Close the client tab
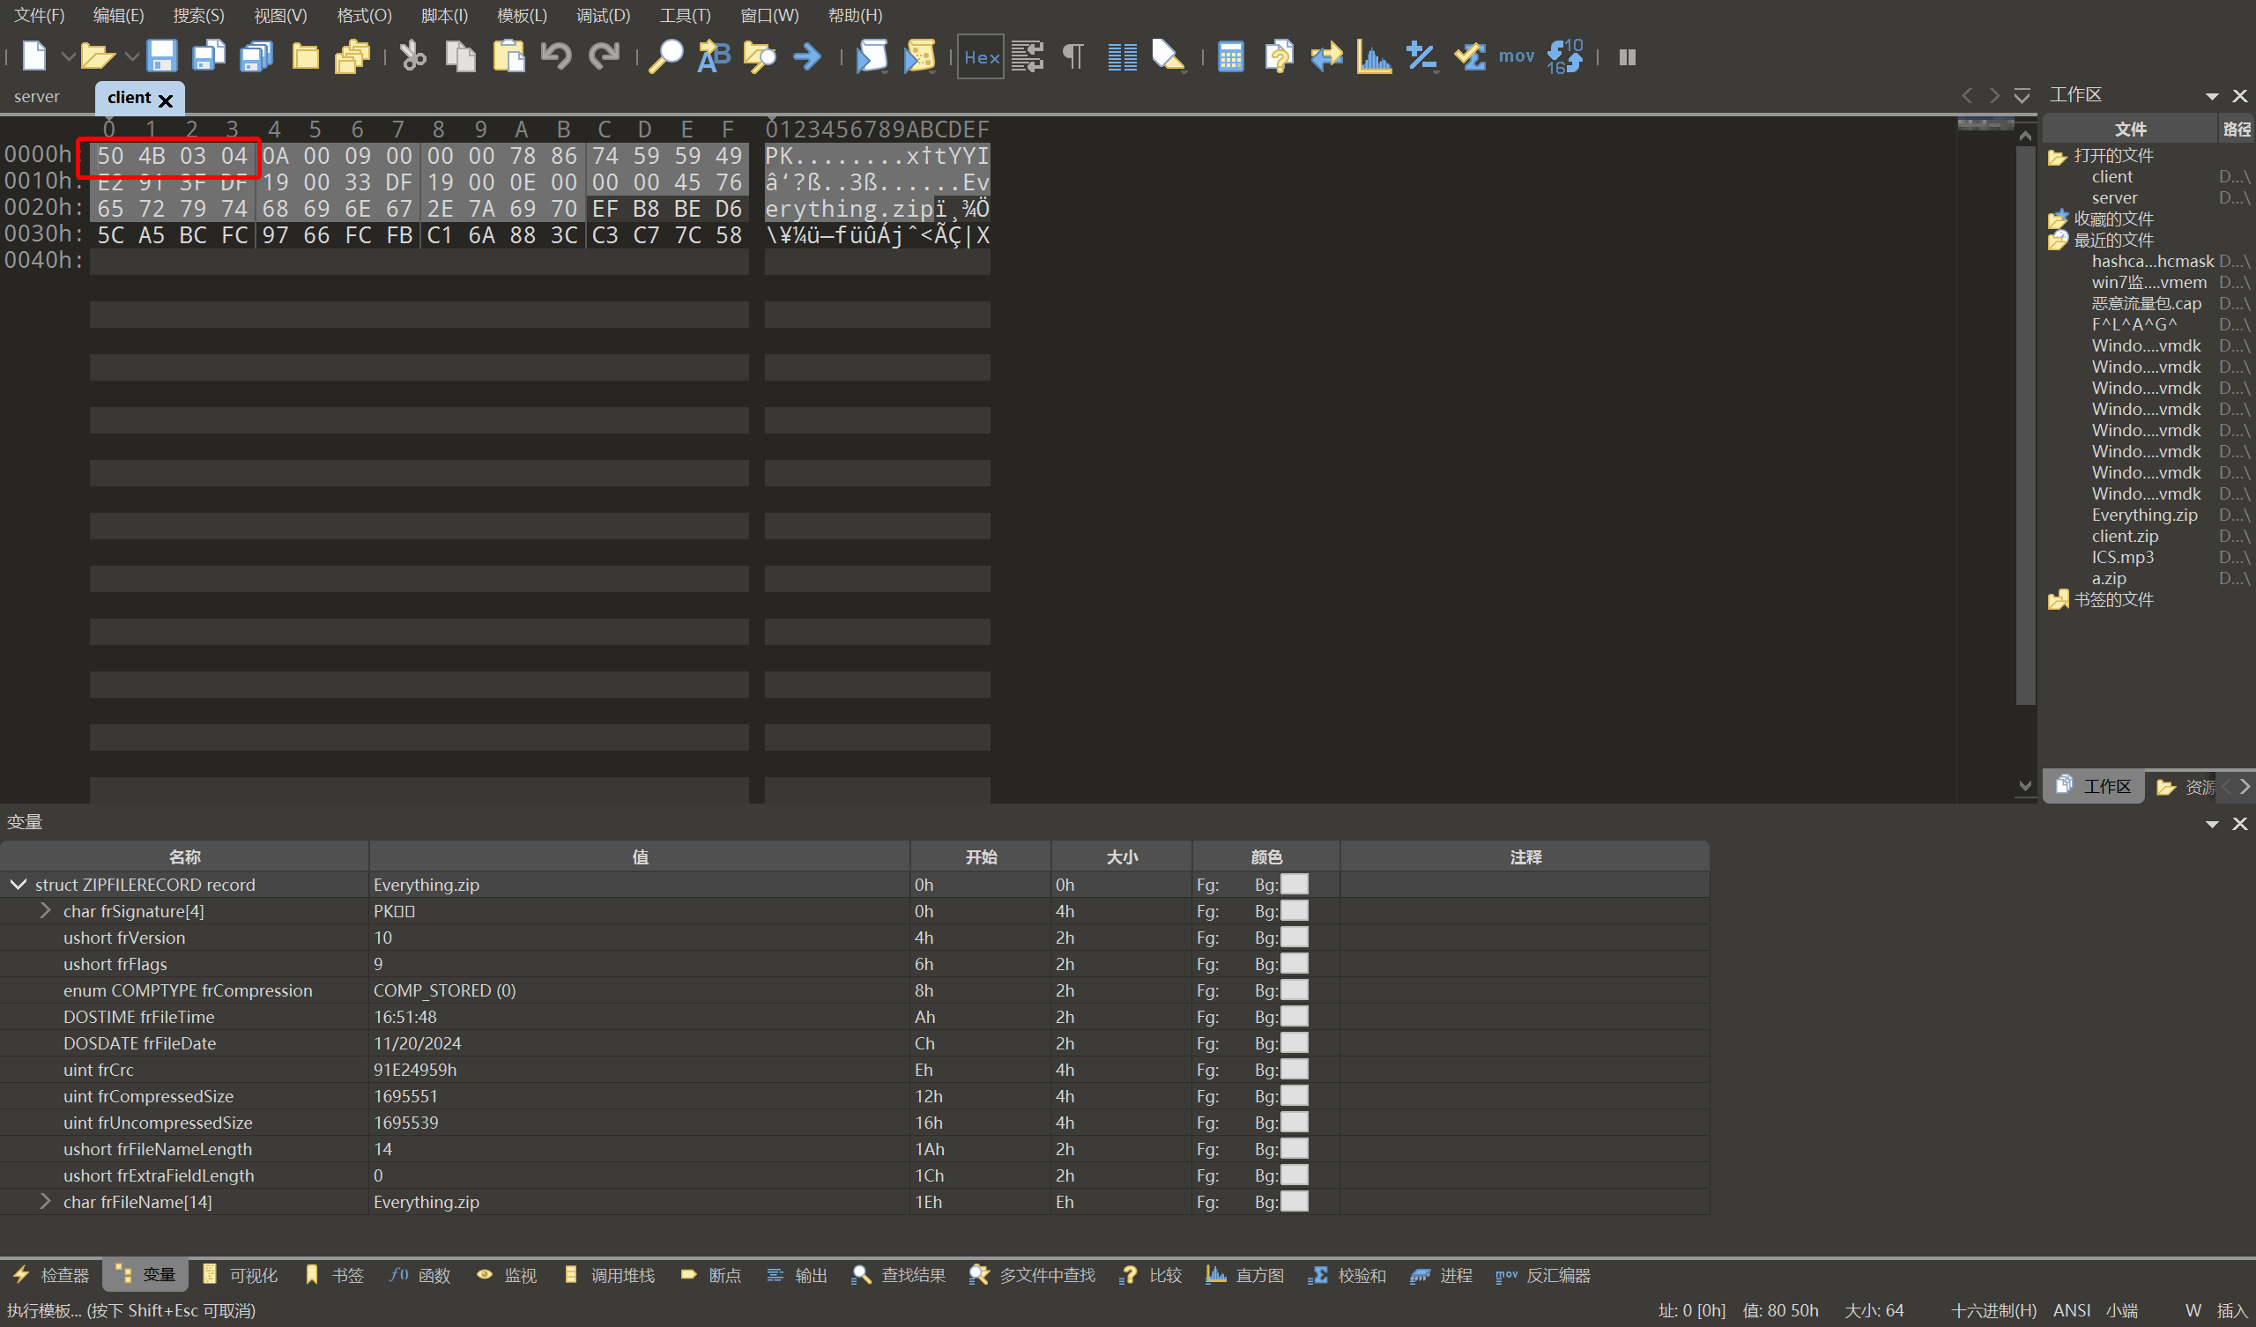The height and width of the screenshot is (1327, 2256). (x=166, y=100)
